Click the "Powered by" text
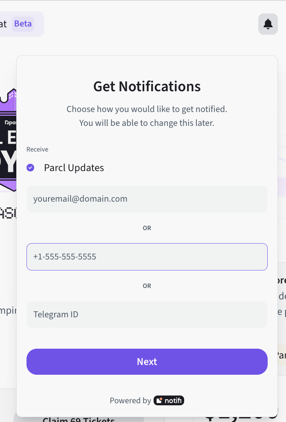The width and height of the screenshot is (286, 422). [x=130, y=400]
